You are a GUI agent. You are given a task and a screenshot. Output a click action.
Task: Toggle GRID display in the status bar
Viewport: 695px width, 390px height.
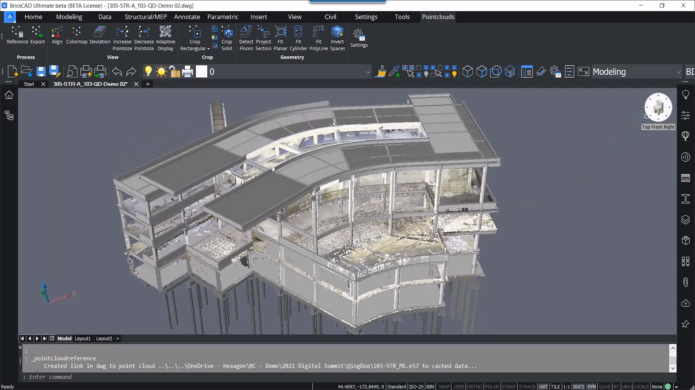pyautogui.click(x=459, y=386)
